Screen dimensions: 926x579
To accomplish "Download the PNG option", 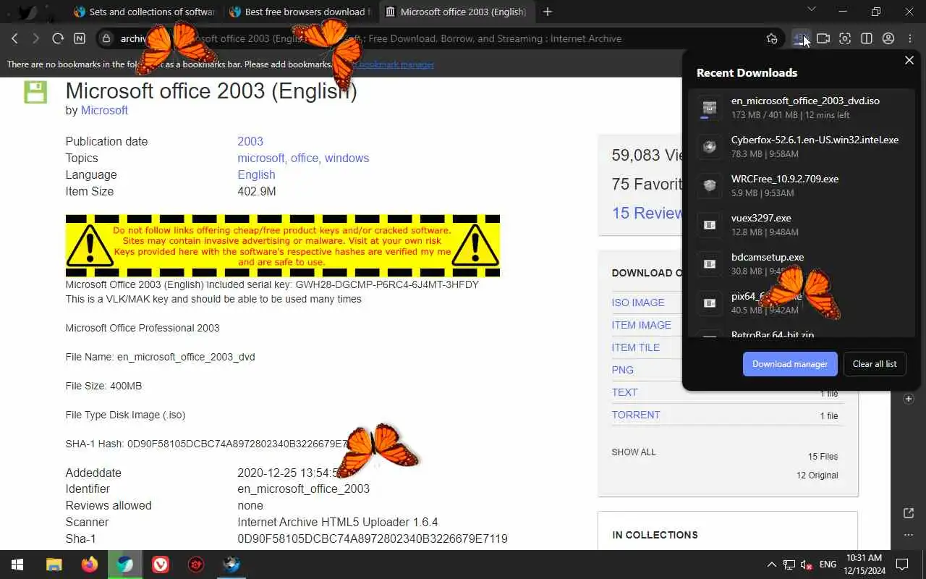I will tap(623, 370).
